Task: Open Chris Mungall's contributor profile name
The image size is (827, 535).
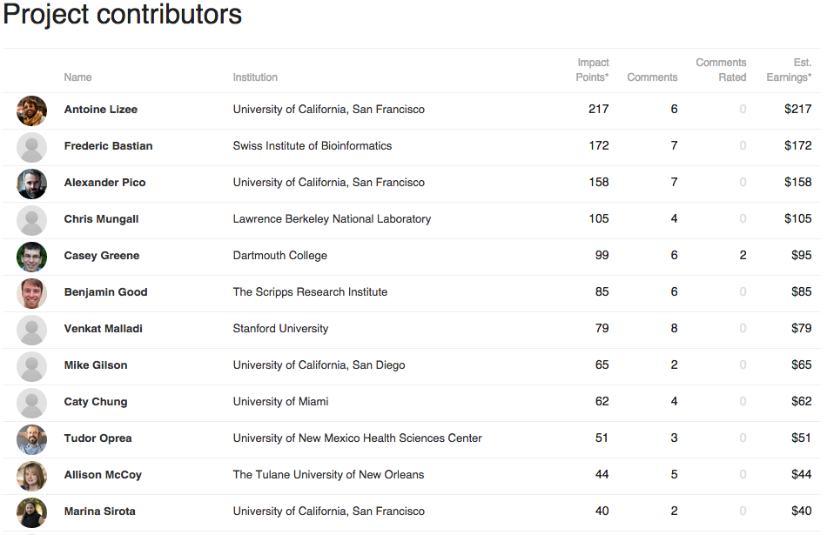Action: tap(101, 219)
